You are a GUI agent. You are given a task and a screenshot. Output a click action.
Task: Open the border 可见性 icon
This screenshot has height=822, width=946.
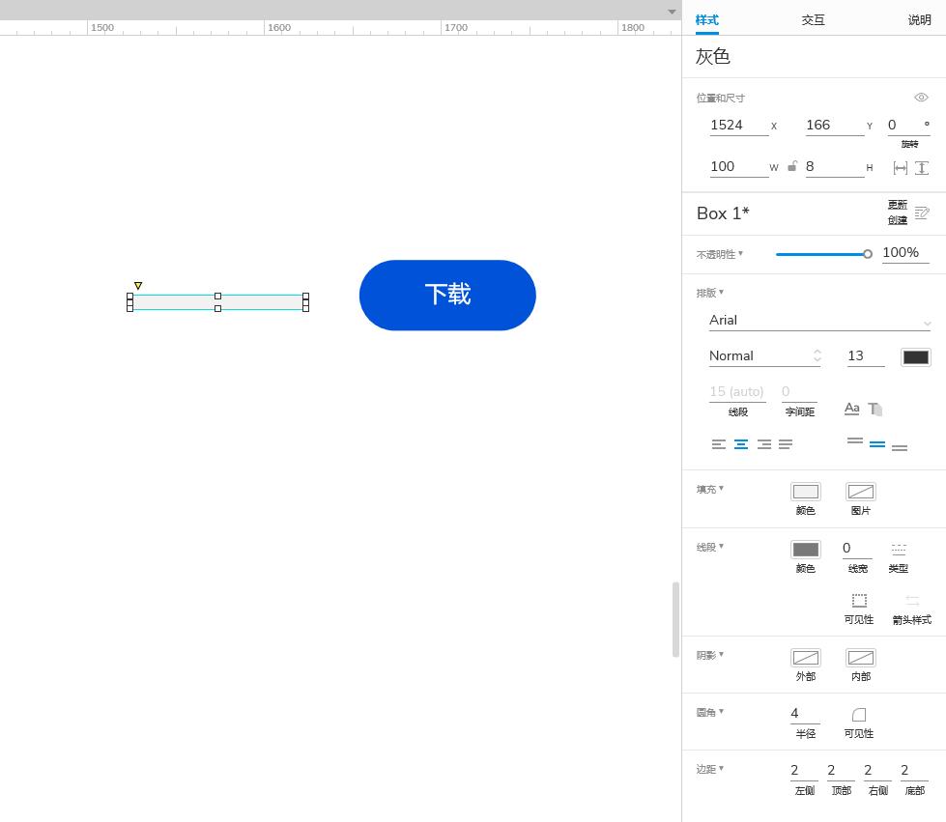coord(859,601)
